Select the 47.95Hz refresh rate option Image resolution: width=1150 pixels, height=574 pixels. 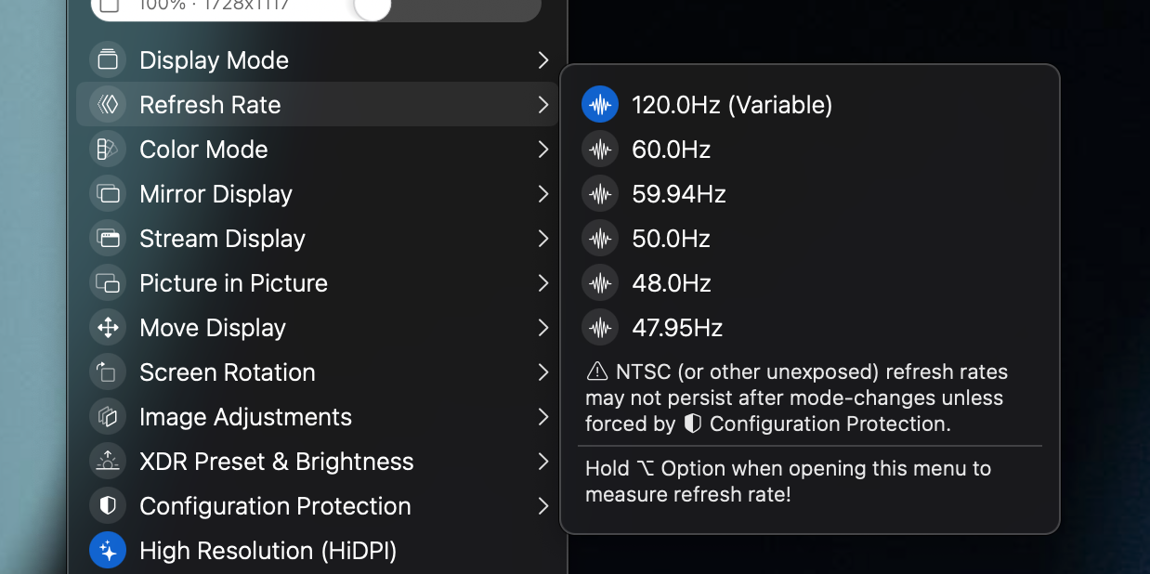pos(674,327)
